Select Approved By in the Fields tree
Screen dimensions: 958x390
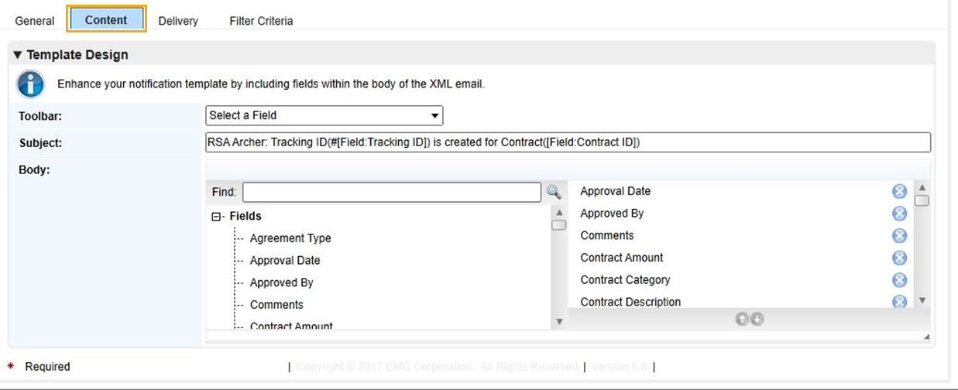[281, 282]
